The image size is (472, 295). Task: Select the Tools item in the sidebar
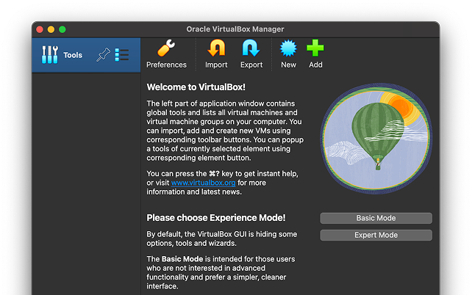click(x=86, y=55)
